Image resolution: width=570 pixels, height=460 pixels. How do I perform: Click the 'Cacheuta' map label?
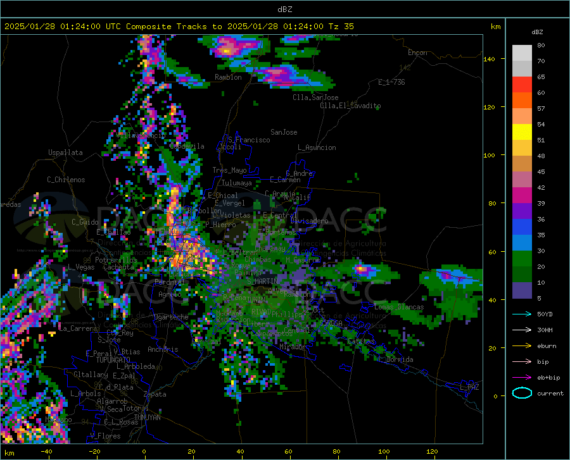tap(118, 267)
